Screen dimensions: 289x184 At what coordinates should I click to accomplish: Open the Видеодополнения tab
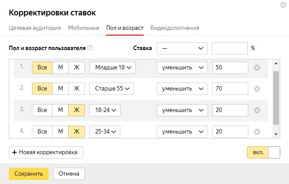pos(175,28)
